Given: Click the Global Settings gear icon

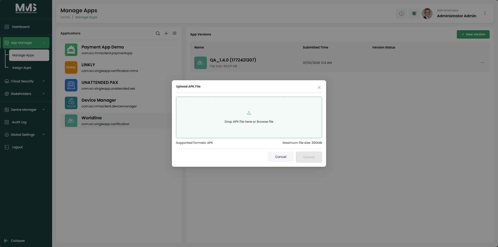Looking at the screenshot, I should [x=7, y=135].
